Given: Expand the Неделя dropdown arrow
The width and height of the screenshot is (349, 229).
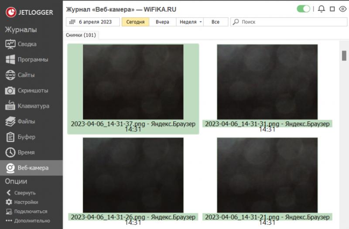Looking at the screenshot, I should [201, 22].
